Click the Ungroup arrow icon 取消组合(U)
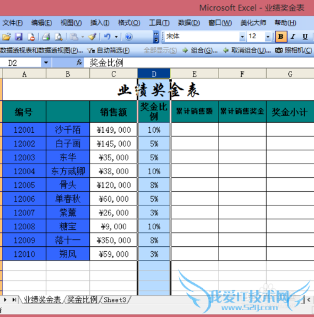314x317 pixels. 226,50
